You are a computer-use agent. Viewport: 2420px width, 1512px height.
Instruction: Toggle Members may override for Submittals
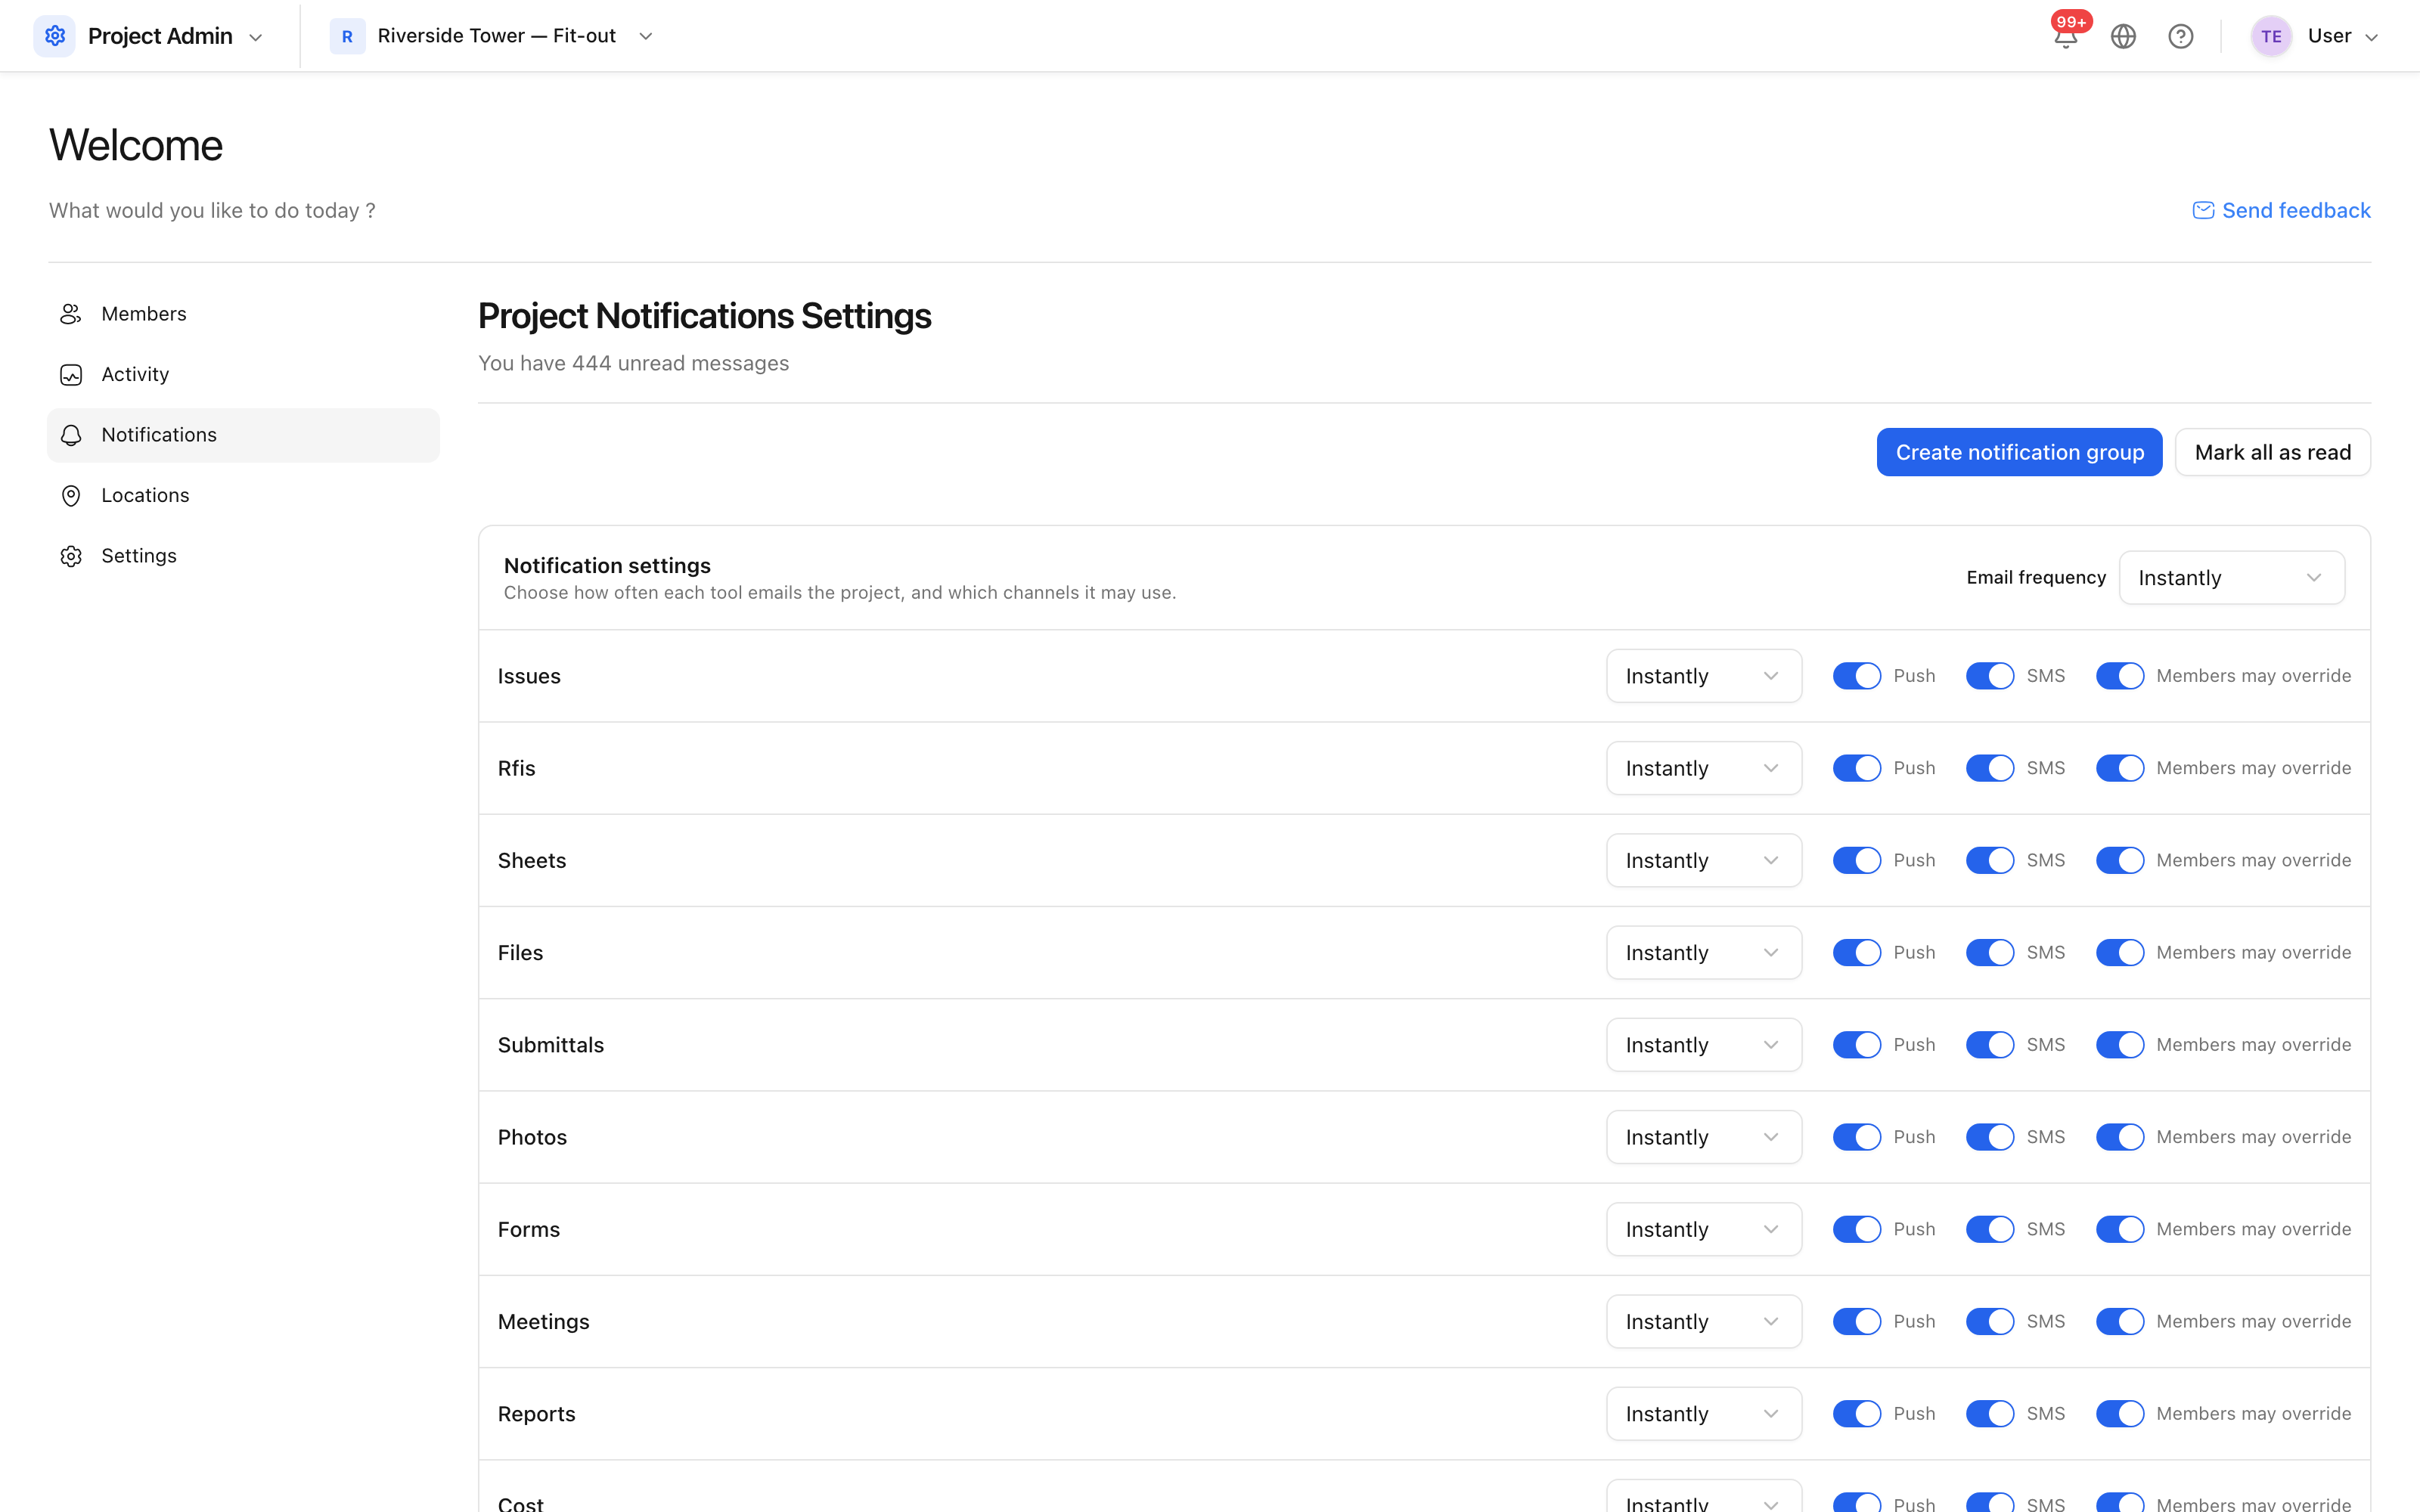point(2119,1044)
